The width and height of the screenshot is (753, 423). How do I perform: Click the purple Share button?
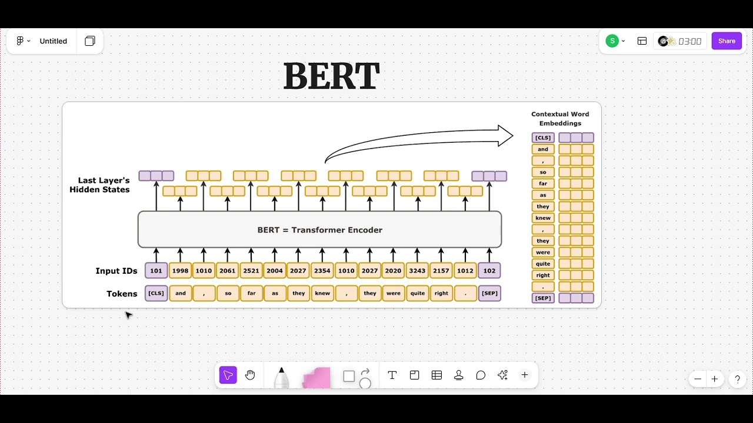pos(727,41)
